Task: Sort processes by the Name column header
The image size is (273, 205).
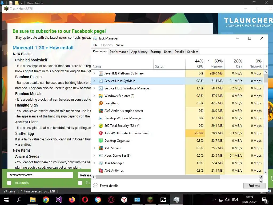Action: [x=123, y=64]
